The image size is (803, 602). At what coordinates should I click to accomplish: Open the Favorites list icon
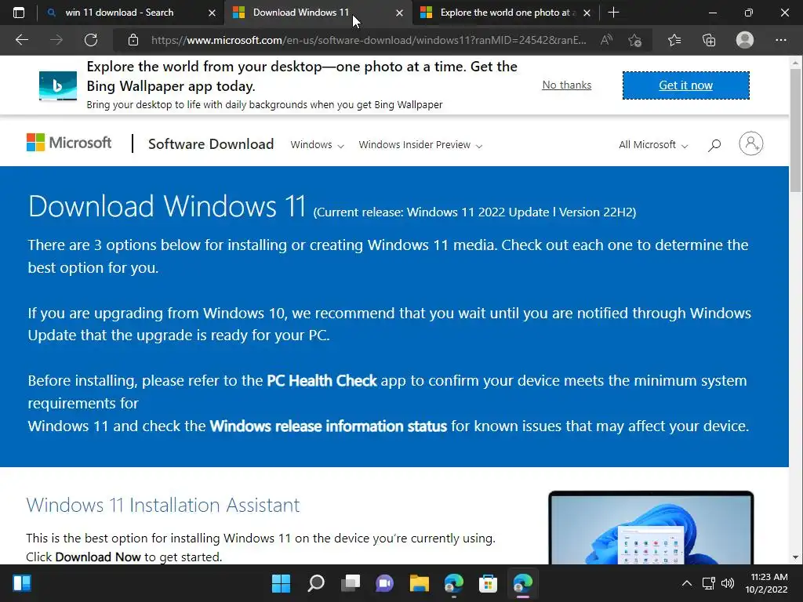674,40
